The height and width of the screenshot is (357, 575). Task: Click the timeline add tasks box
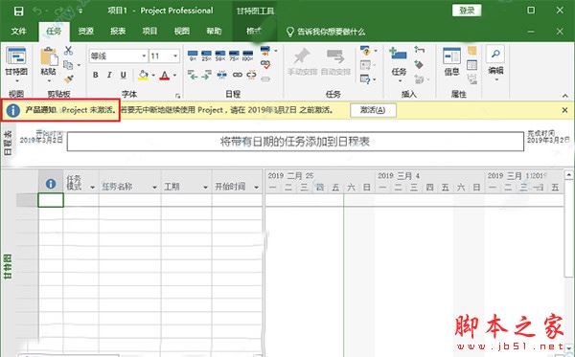[295, 142]
